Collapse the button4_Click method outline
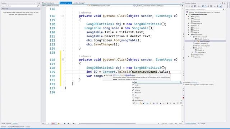Screen dimensions: 230x129 [x=63, y=60]
